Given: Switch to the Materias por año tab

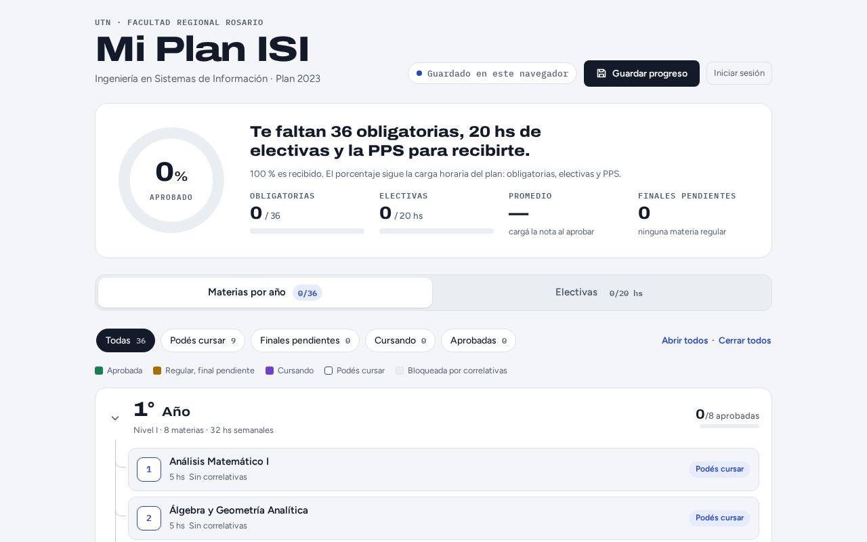Looking at the screenshot, I should tap(265, 293).
